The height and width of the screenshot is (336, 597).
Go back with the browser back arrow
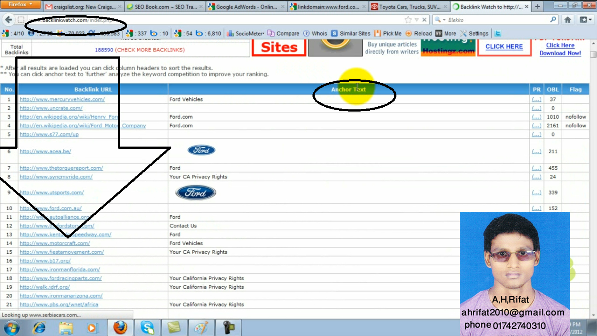click(x=8, y=20)
